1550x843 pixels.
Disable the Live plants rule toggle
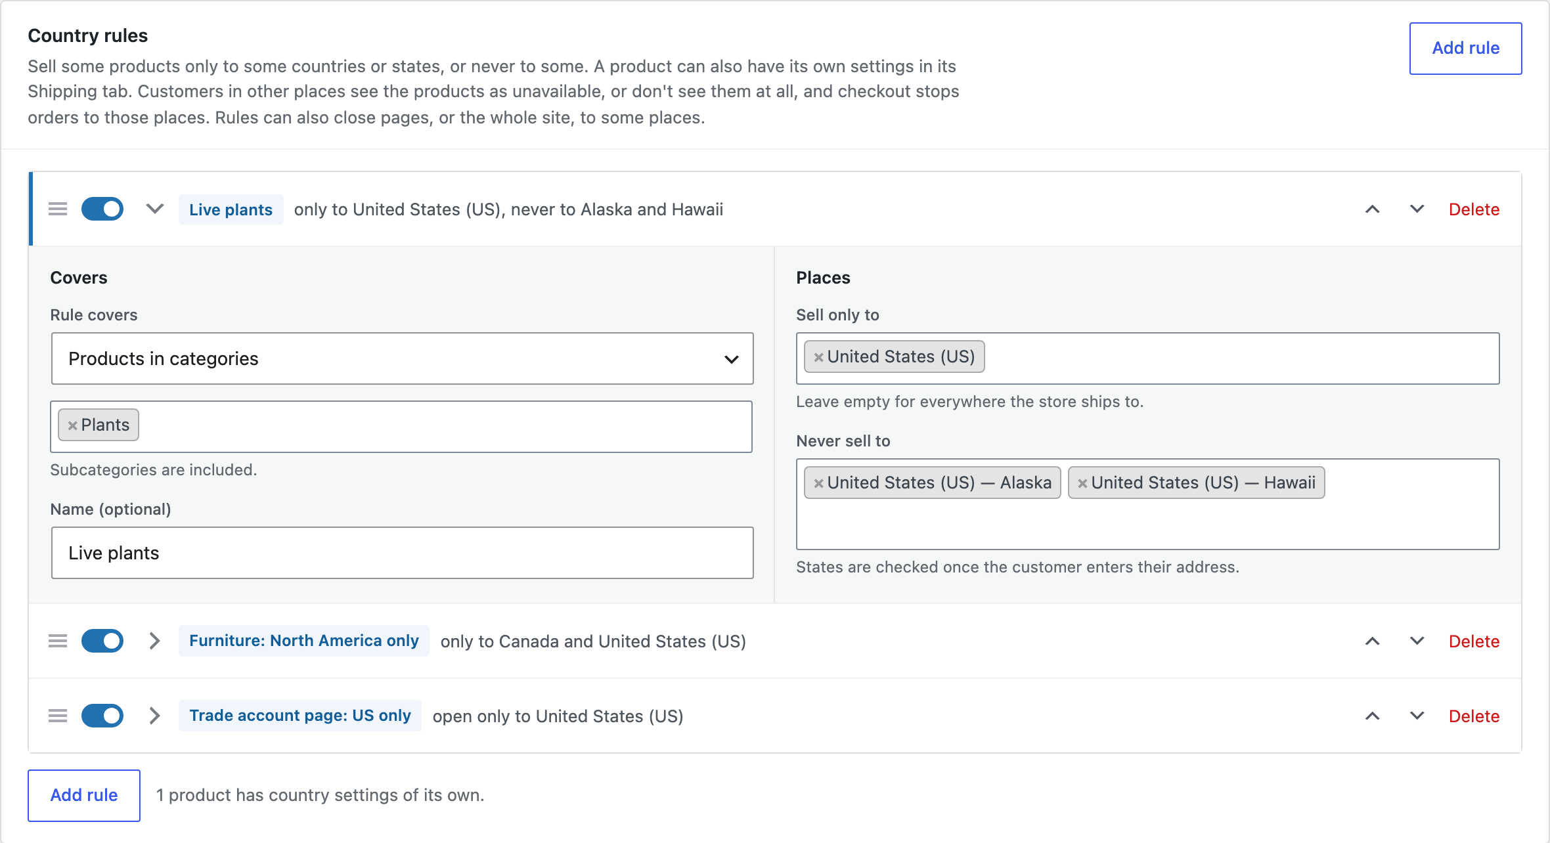tap(102, 209)
